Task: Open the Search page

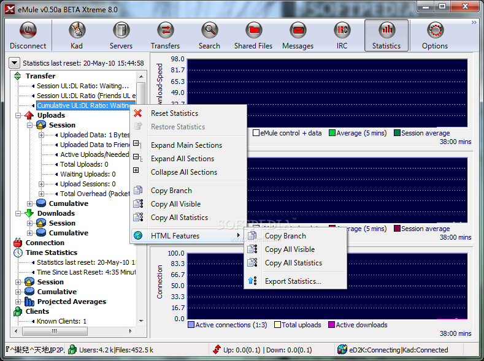Action: point(209,36)
